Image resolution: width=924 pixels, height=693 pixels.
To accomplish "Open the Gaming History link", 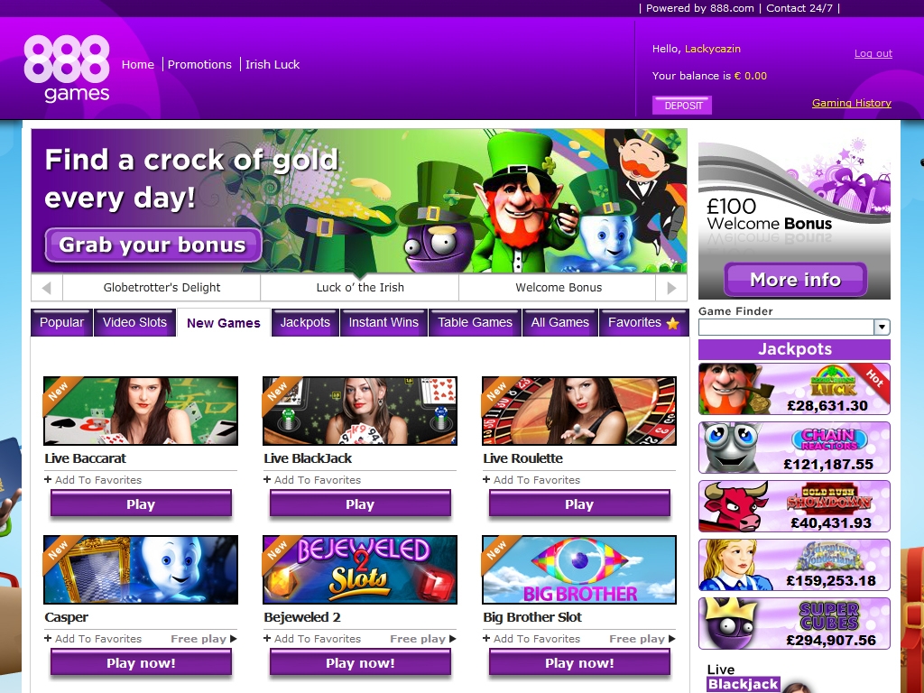I will 851,103.
